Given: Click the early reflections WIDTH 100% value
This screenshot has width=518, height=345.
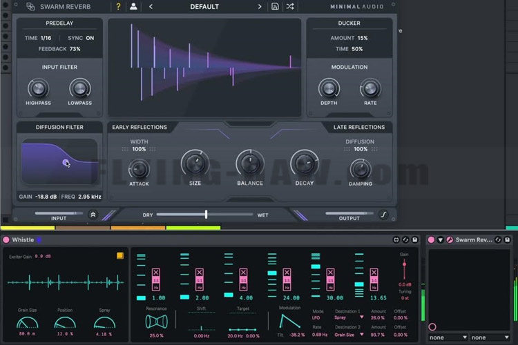Looking at the screenshot, I should point(139,149).
